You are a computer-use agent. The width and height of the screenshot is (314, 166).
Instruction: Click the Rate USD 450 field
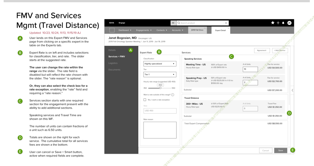coord(160,111)
